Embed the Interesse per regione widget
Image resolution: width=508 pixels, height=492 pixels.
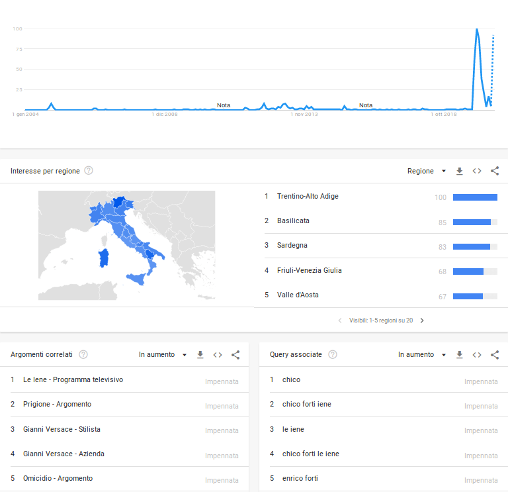tap(477, 171)
